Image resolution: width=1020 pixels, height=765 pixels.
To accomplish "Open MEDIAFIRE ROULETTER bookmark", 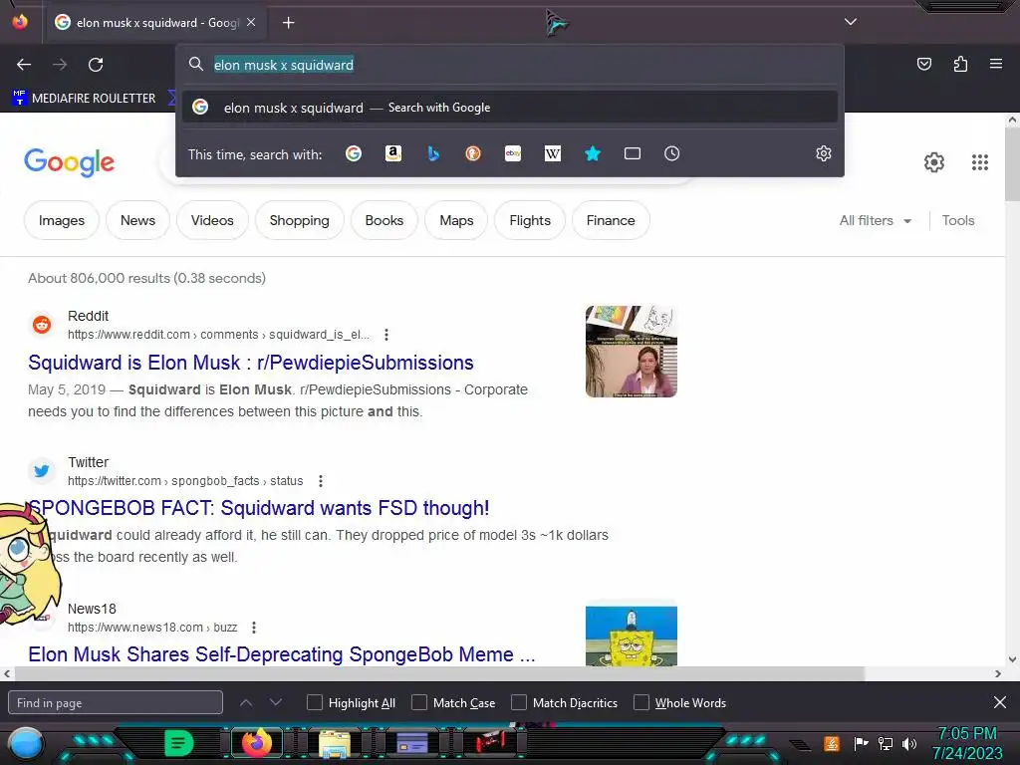I will point(84,99).
